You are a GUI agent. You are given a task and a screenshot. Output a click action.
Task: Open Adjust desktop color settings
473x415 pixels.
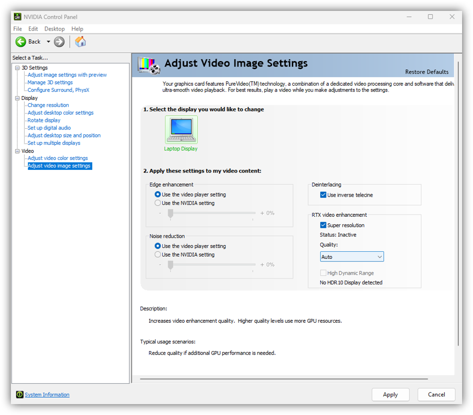pos(61,112)
